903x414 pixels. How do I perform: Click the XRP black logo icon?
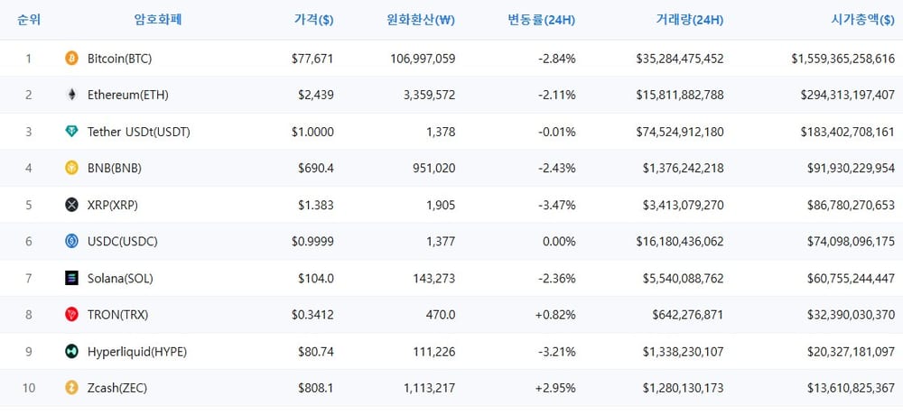(71, 205)
